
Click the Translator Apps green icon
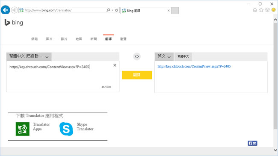[x=23, y=129]
